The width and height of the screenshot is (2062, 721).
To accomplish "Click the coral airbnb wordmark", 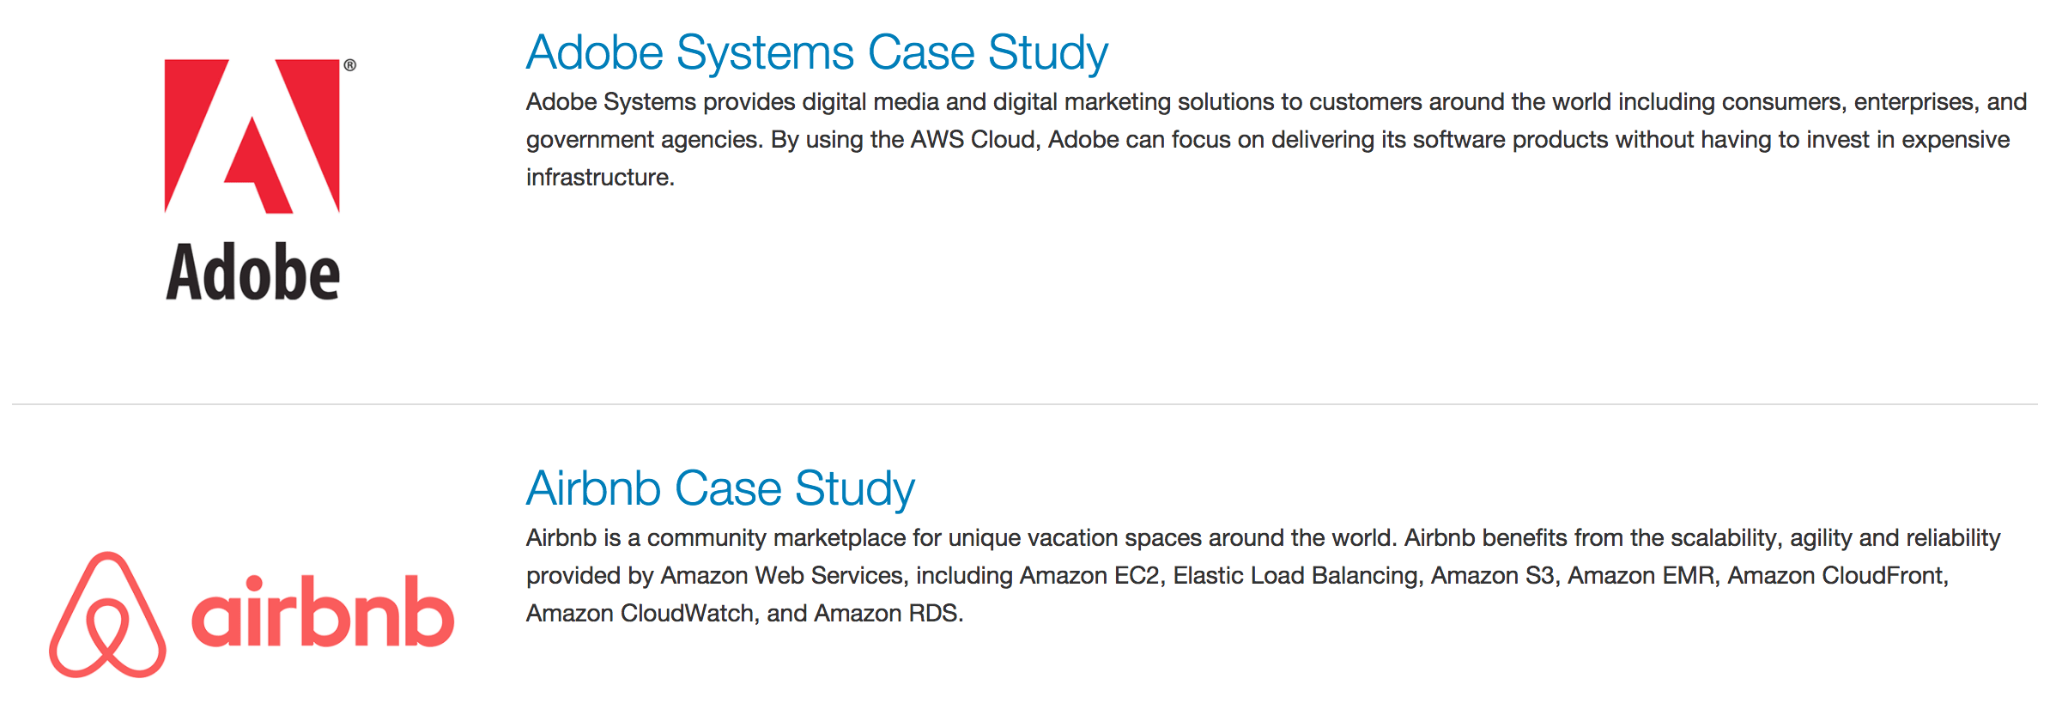I will pyautogui.click(x=323, y=613).
